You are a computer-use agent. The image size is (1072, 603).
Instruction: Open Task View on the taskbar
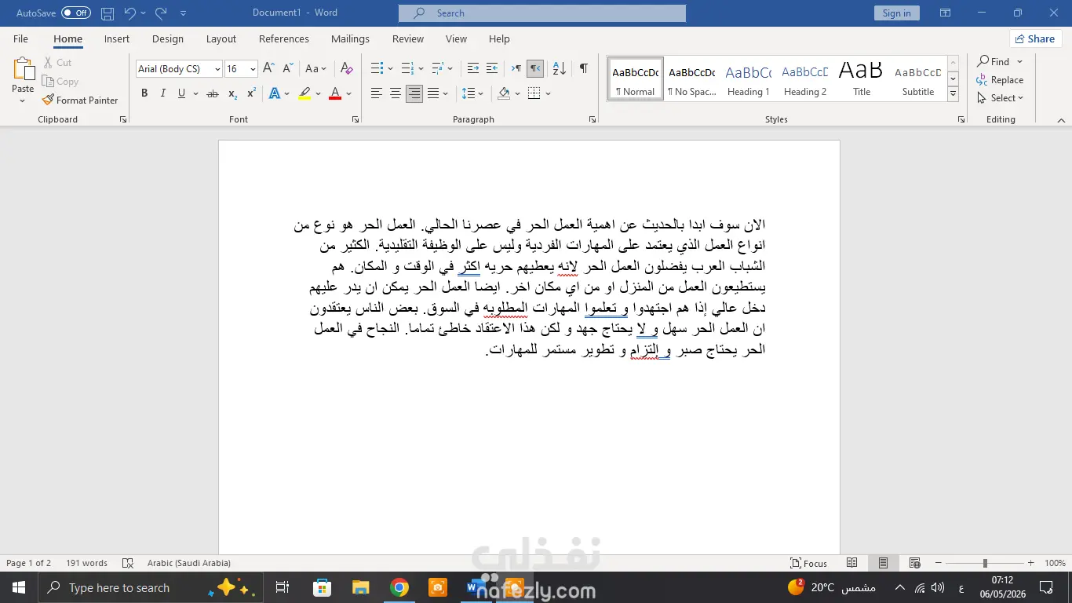tap(283, 587)
